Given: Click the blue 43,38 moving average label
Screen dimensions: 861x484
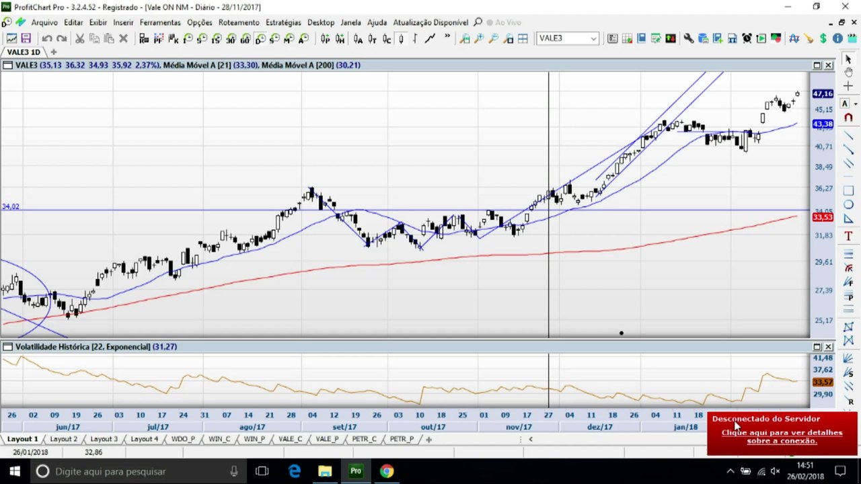Looking at the screenshot, I should (823, 124).
